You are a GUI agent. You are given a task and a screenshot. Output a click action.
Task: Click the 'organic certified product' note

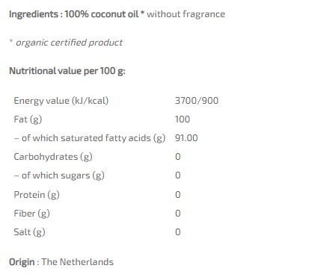coord(69,43)
